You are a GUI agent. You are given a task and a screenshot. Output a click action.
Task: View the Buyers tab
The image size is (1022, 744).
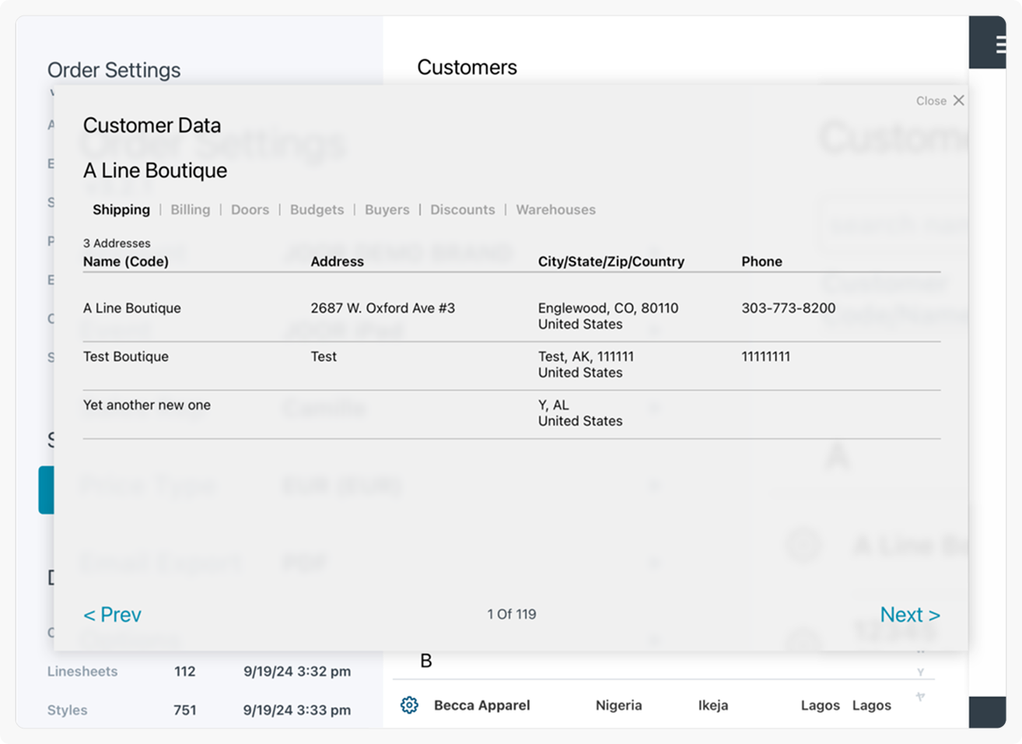click(x=387, y=209)
